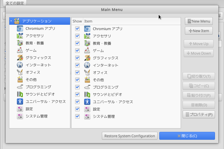224x149 pixels.
Task: Disable Show checkbox for その他
Action: point(77,80)
